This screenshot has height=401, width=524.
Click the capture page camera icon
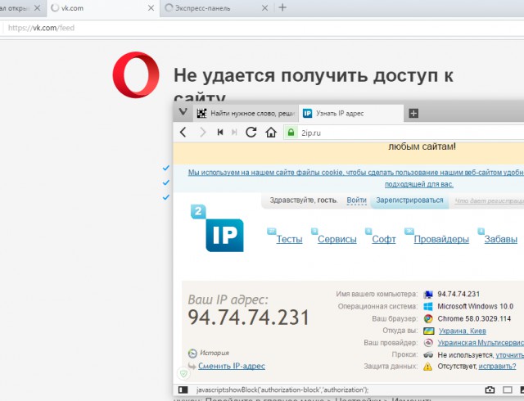(x=490, y=390)
